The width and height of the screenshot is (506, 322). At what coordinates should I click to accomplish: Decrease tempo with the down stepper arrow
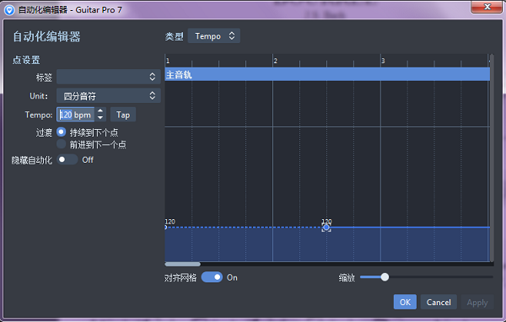point(100,118)
